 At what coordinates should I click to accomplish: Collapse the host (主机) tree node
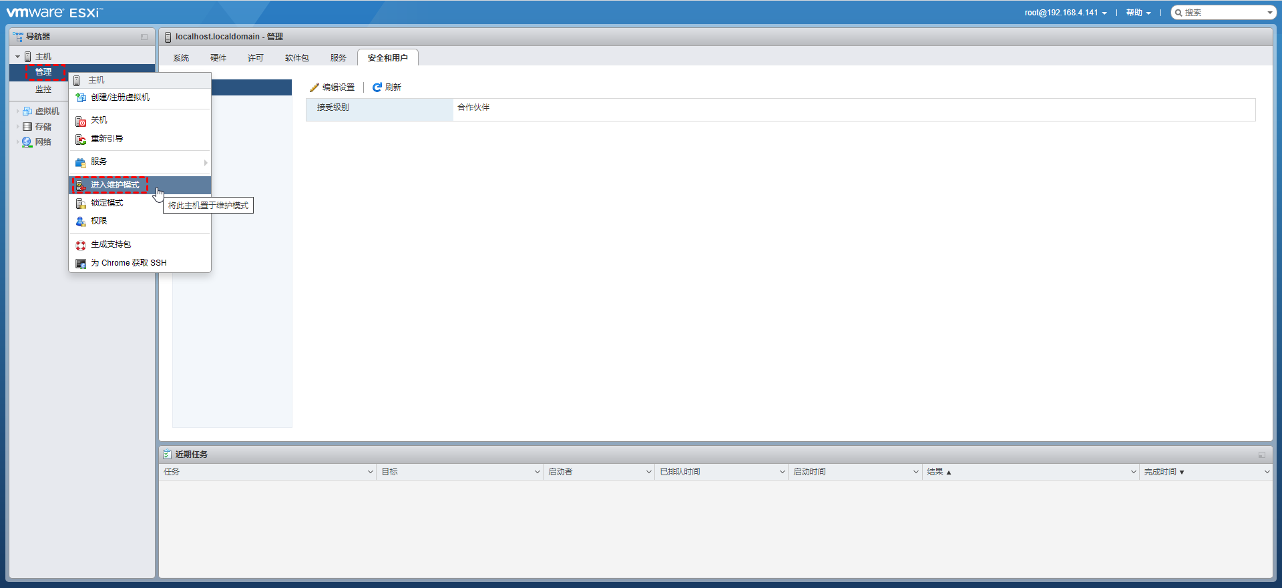17,57
